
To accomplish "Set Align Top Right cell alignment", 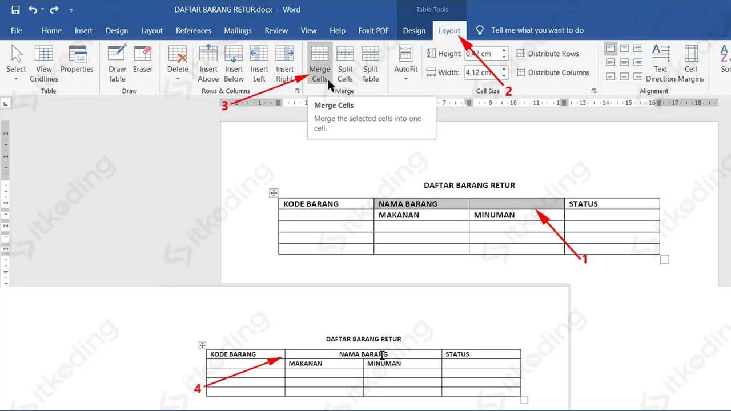I will pyautogui.click(x=638, y=49).
